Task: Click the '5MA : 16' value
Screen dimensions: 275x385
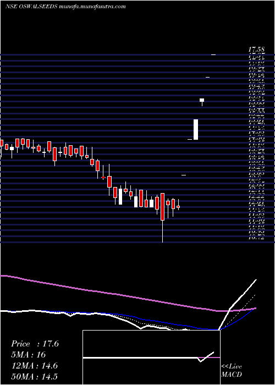Action: [28, 355]
